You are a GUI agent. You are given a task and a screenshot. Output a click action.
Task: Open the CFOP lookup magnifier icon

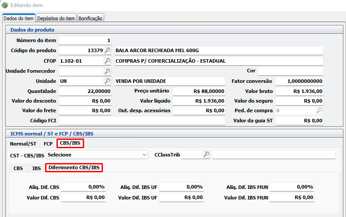107,61
